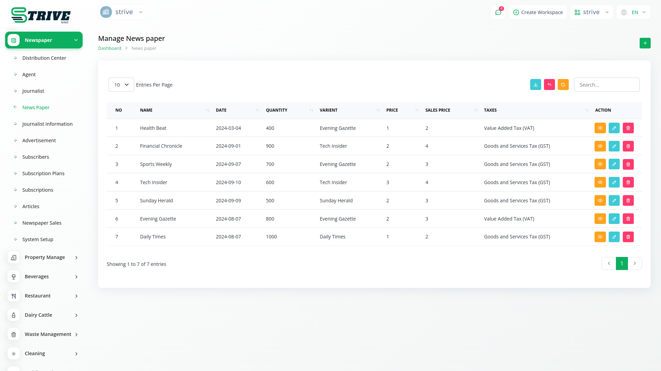Screen dimensions: 661x371
Task: Click the pink undo reset icon
Action: point(549,85)
